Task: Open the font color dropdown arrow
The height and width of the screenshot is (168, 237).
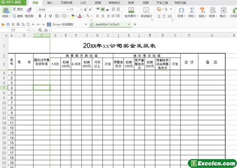Action: click(x=83, y=16)
